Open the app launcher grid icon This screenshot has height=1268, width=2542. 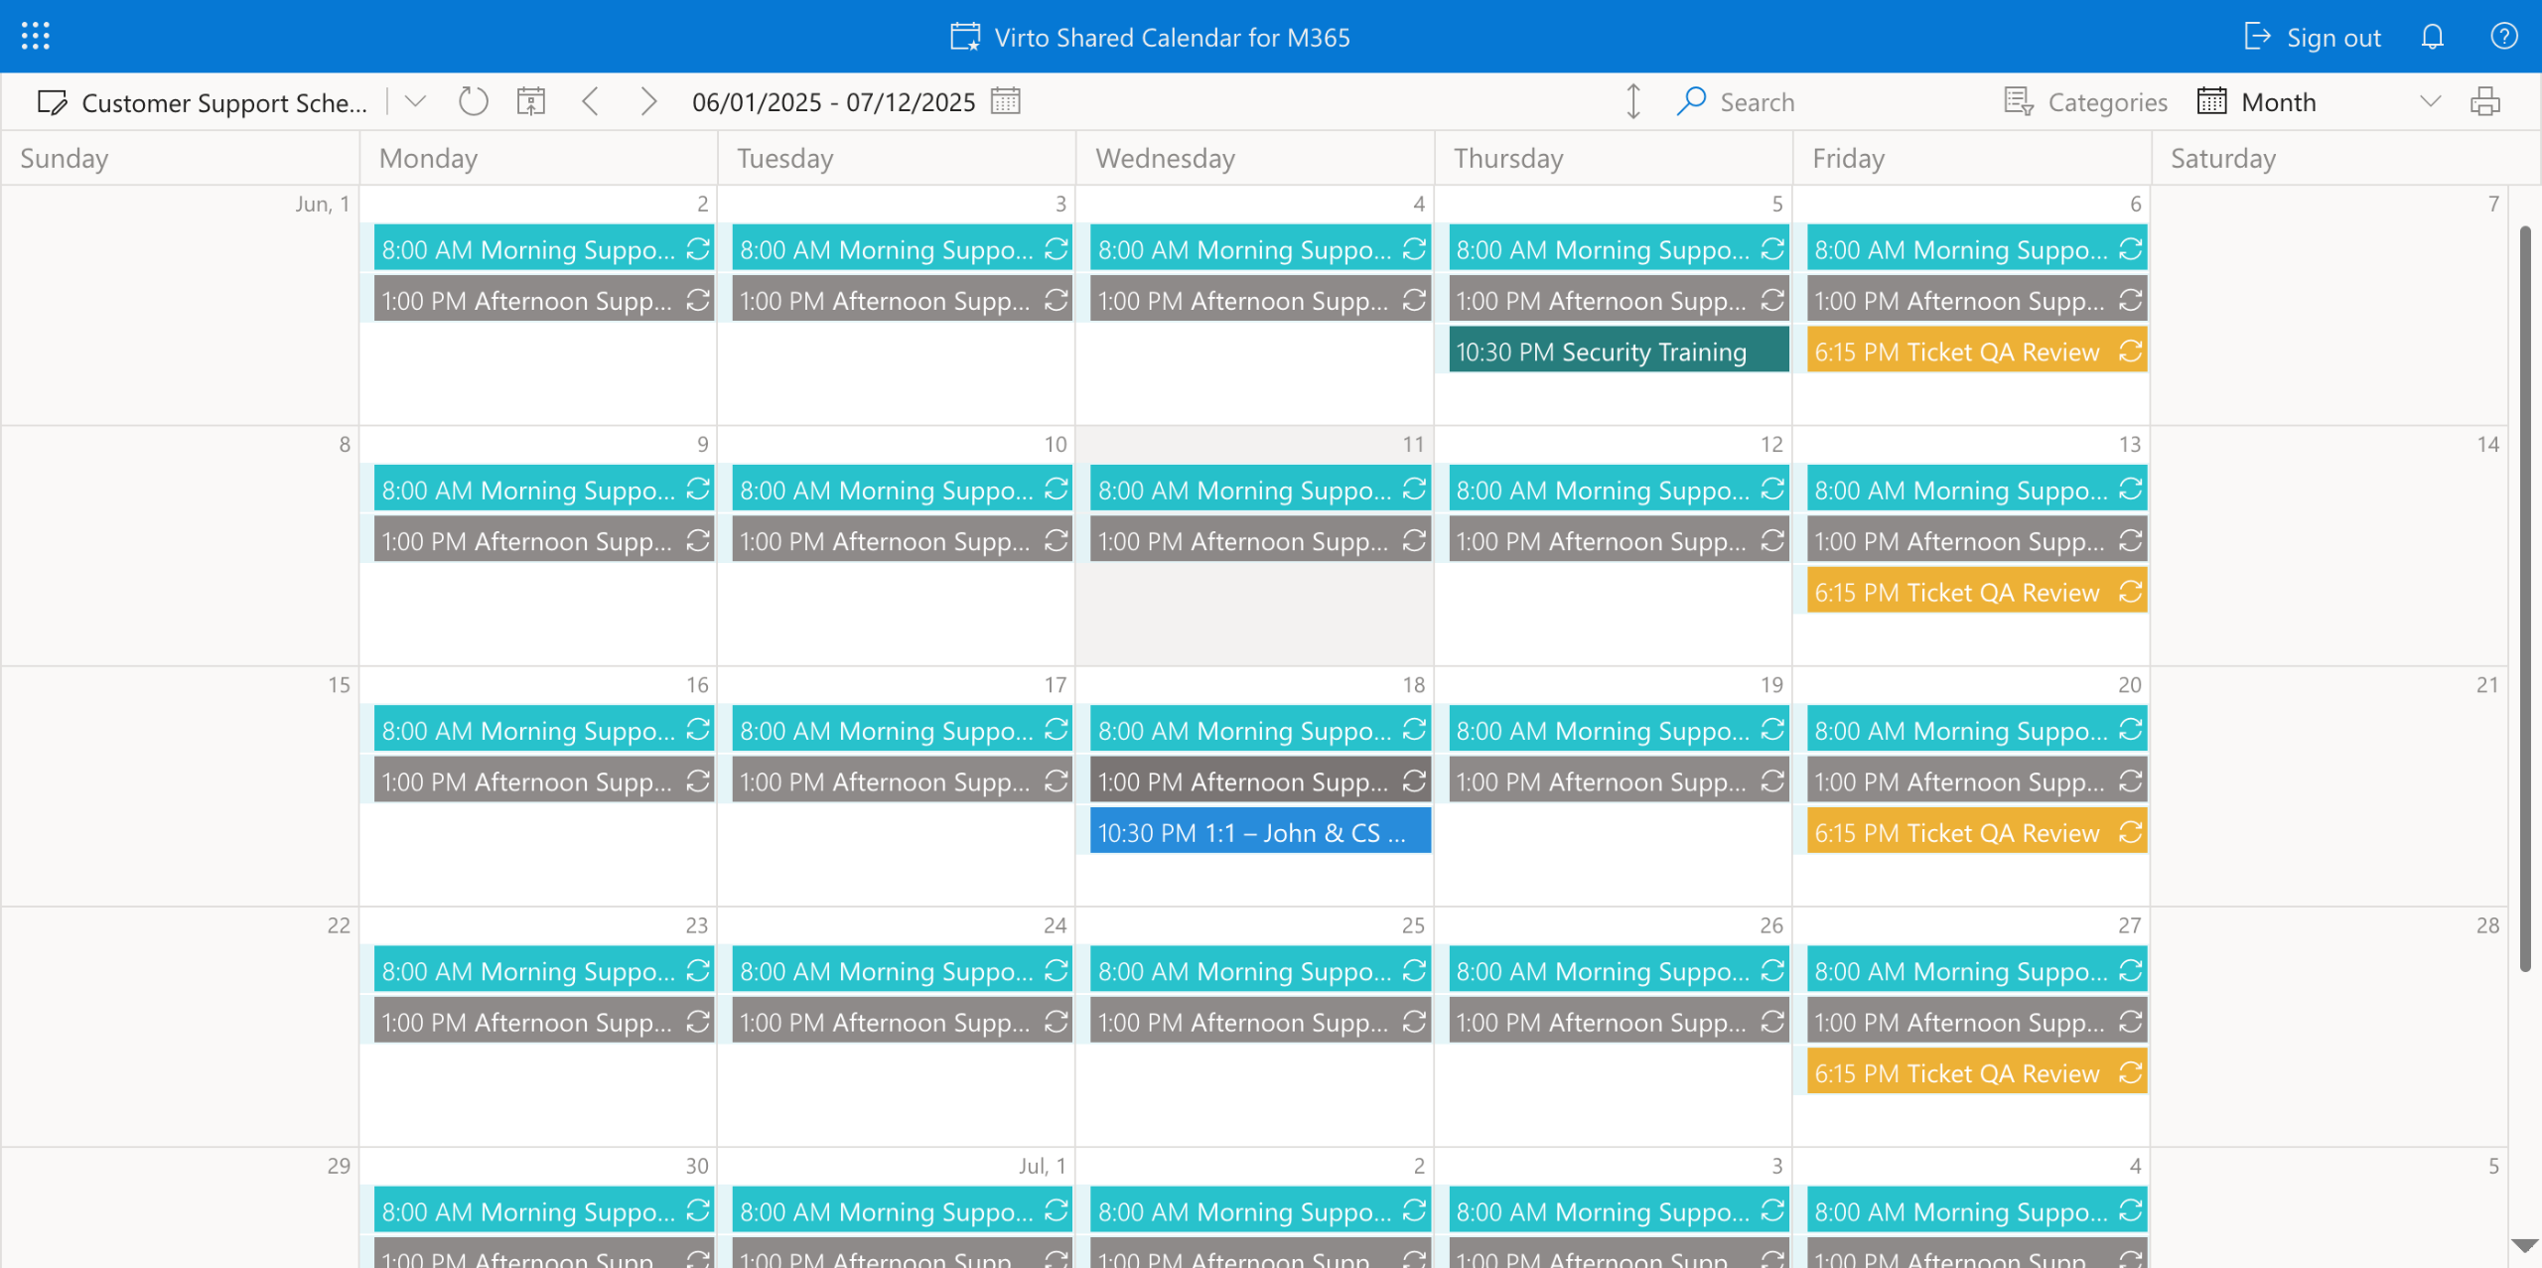36,37
